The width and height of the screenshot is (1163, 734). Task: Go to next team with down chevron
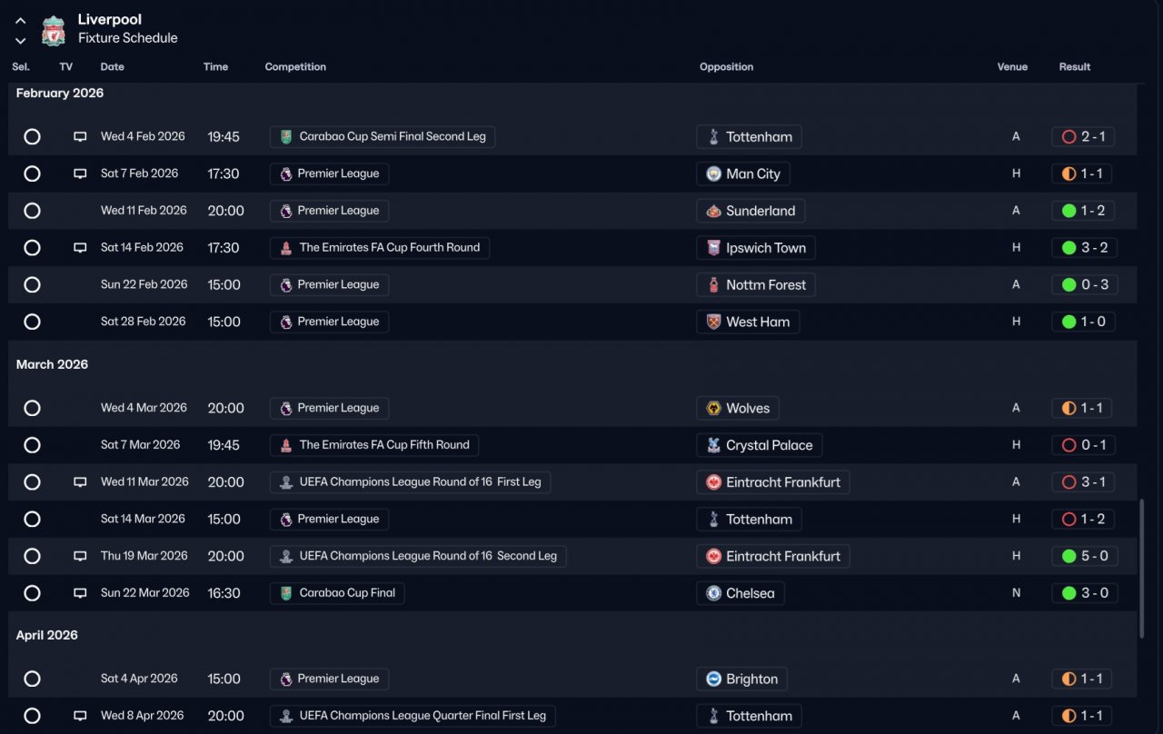tap(21, 40)
